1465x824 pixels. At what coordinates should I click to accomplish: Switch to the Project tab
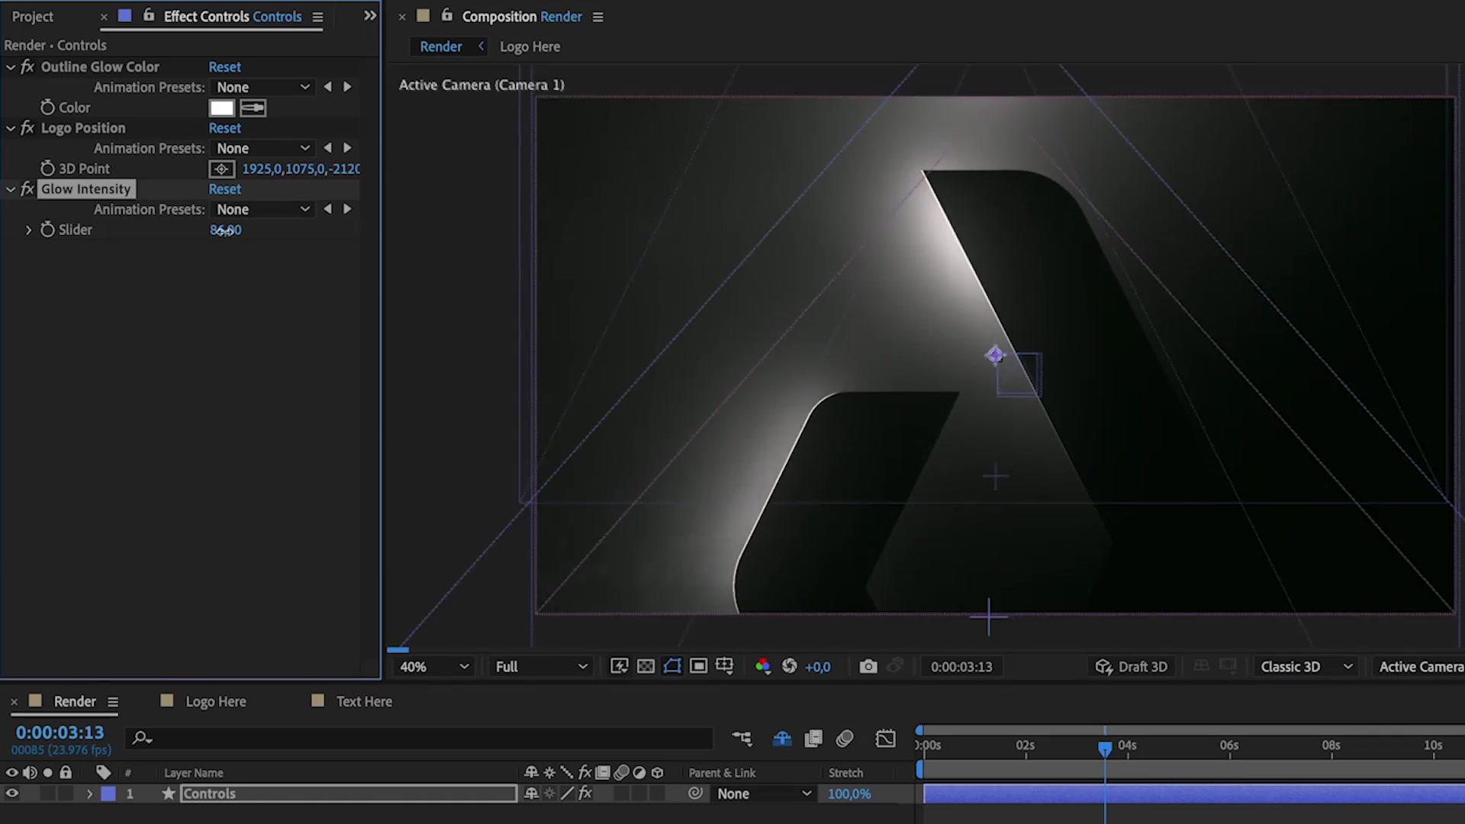click(x=33, y=16)
